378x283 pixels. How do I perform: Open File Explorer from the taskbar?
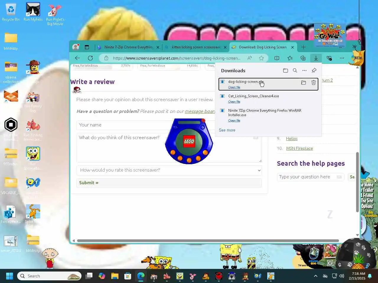[115, 276]
